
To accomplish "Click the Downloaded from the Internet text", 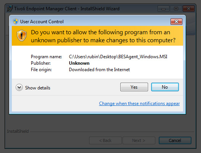I will pos(99,70).
